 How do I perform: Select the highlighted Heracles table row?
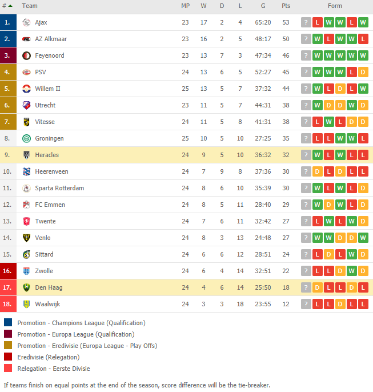186,155
